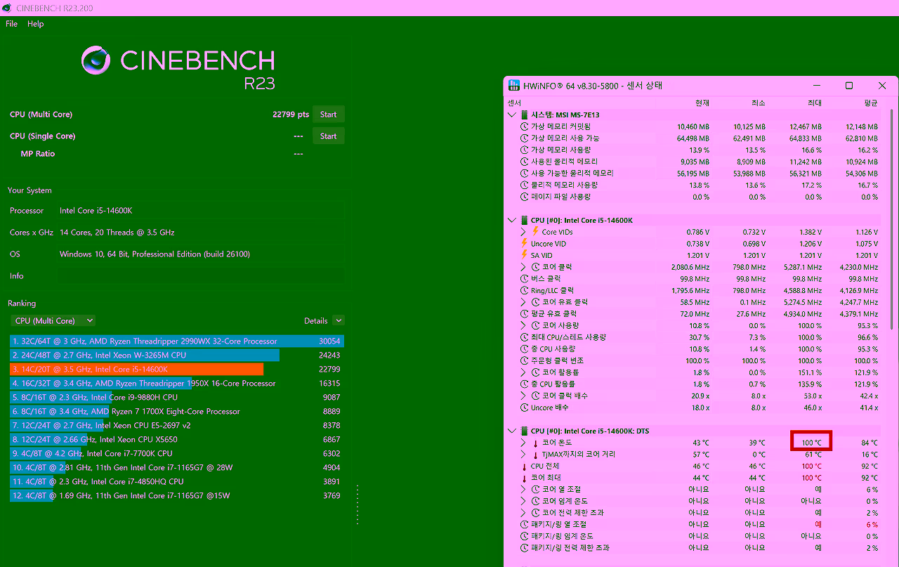The width and height of the screenshot is (899, 567).
Task: Expand the 코어 사용량 row
Action: pos(523,325)
